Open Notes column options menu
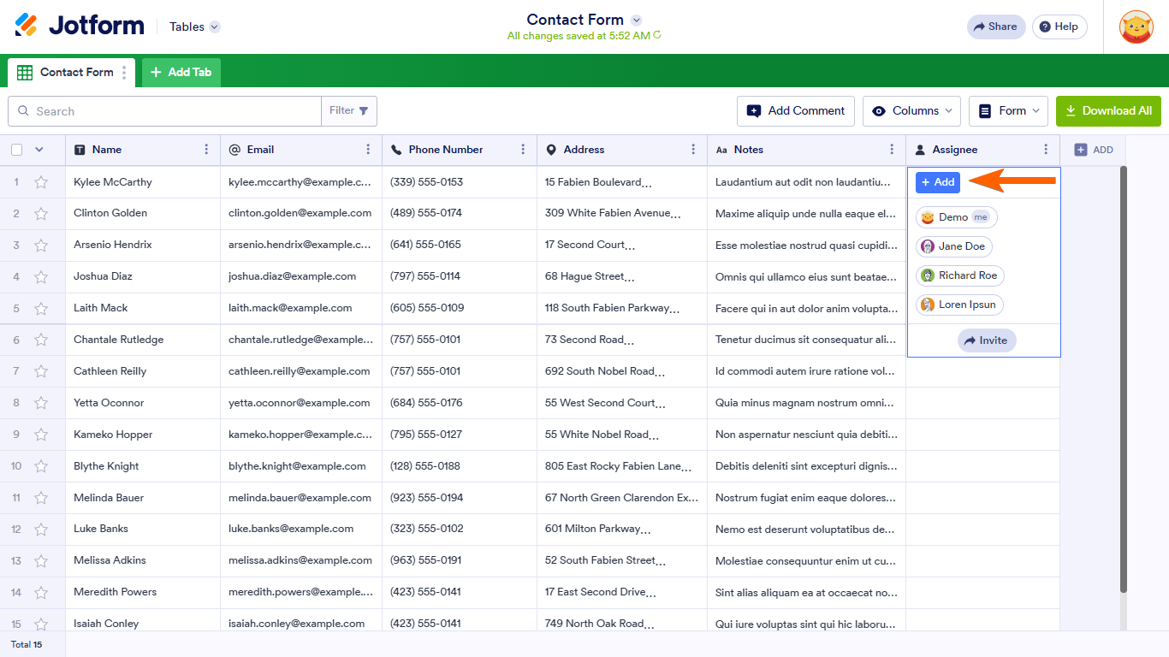Screen dimensions: 1169x657 [892, 150]
